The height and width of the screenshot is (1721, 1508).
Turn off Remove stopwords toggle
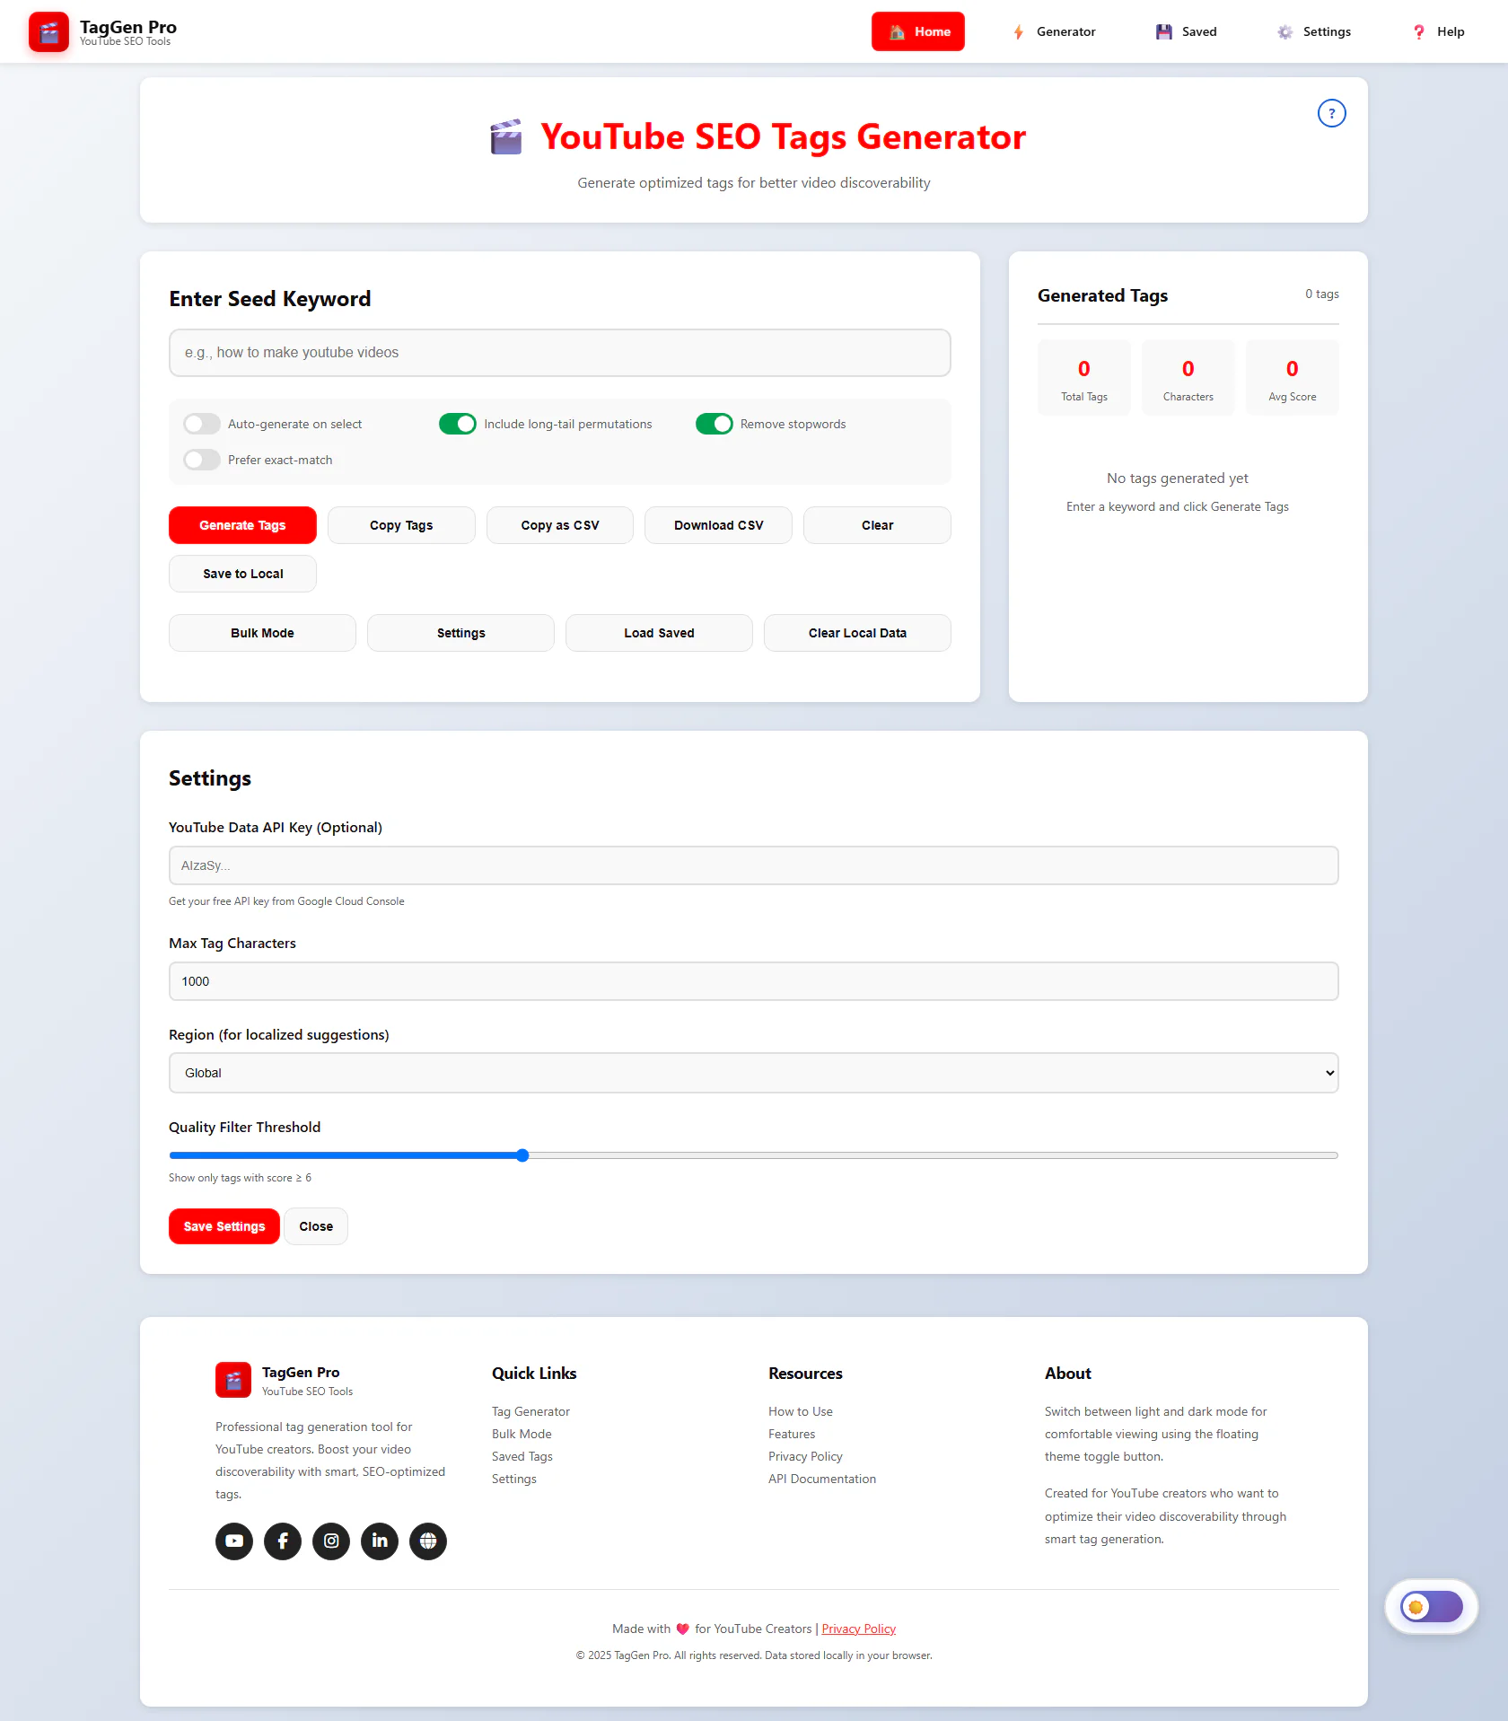pos(715,424)
